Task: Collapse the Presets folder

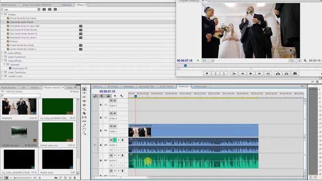Action: pos(2,15)
